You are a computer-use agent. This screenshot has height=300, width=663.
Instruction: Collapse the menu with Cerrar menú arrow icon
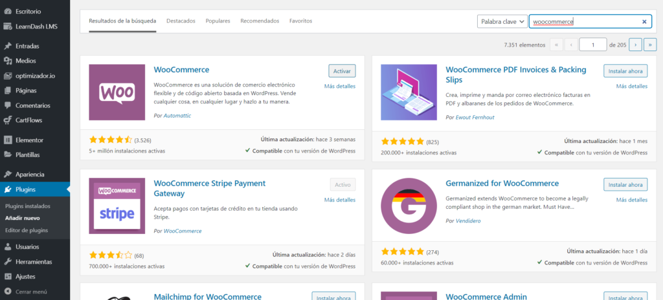point(7,292)
